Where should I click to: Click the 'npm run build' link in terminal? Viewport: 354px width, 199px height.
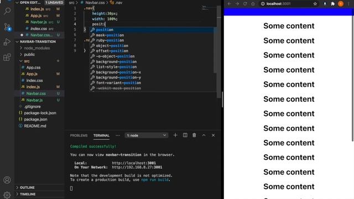click(155, 180)
